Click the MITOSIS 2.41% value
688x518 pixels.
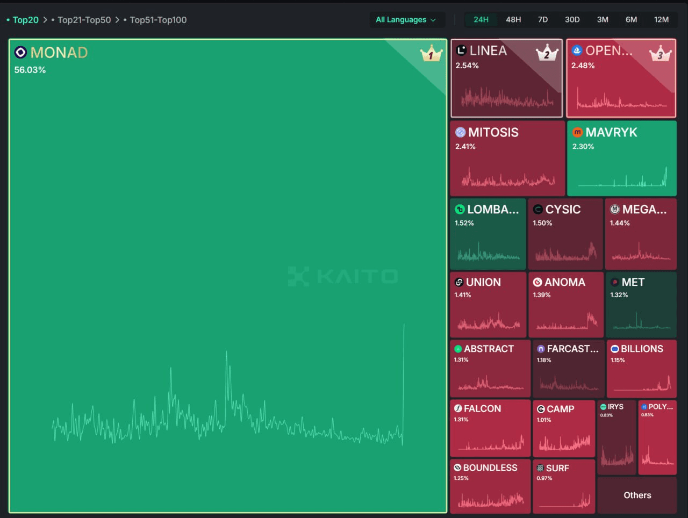click(465, 146)
